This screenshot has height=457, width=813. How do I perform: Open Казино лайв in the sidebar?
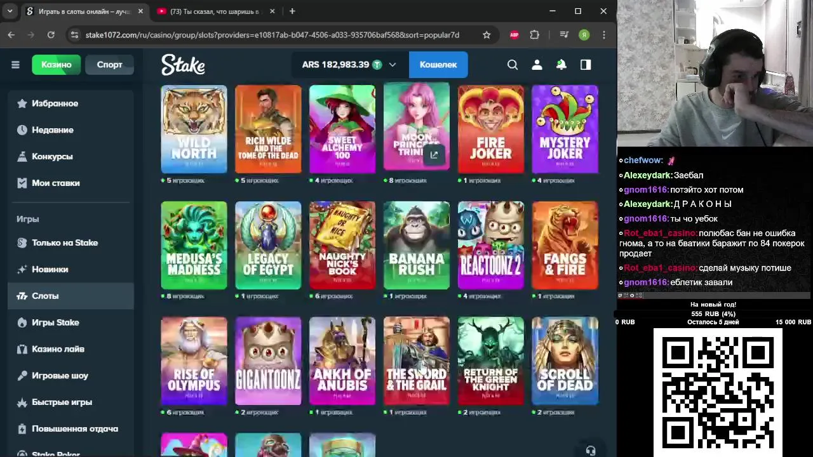click(71, 349)
